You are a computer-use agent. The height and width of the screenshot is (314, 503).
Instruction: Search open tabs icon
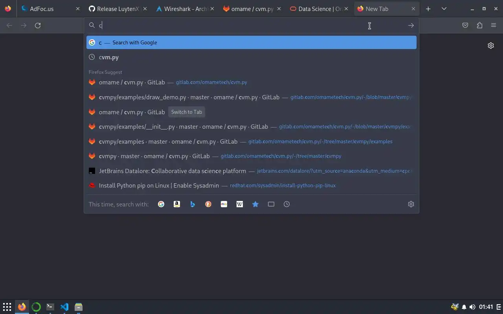pos(271,204)
